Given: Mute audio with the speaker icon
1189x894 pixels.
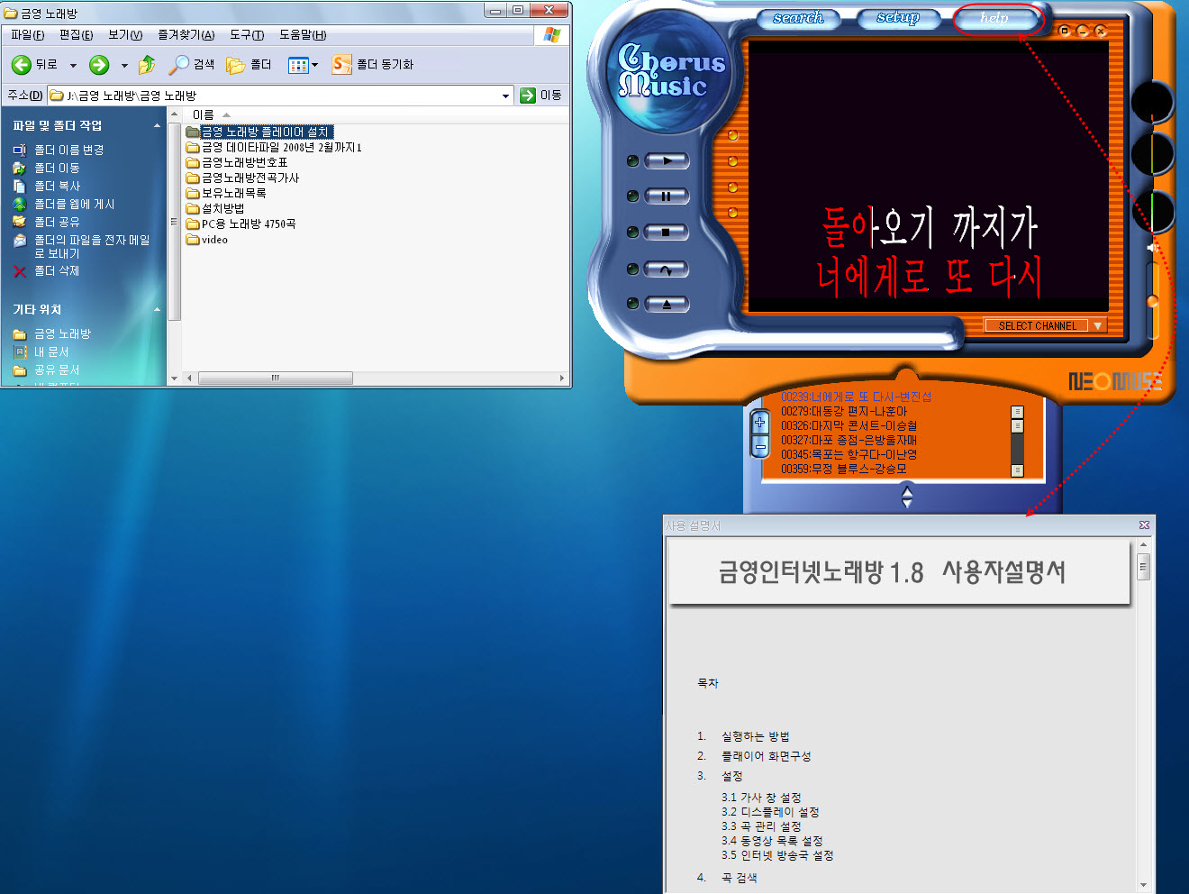Looking at the screenshot, I should (1151, 247).
